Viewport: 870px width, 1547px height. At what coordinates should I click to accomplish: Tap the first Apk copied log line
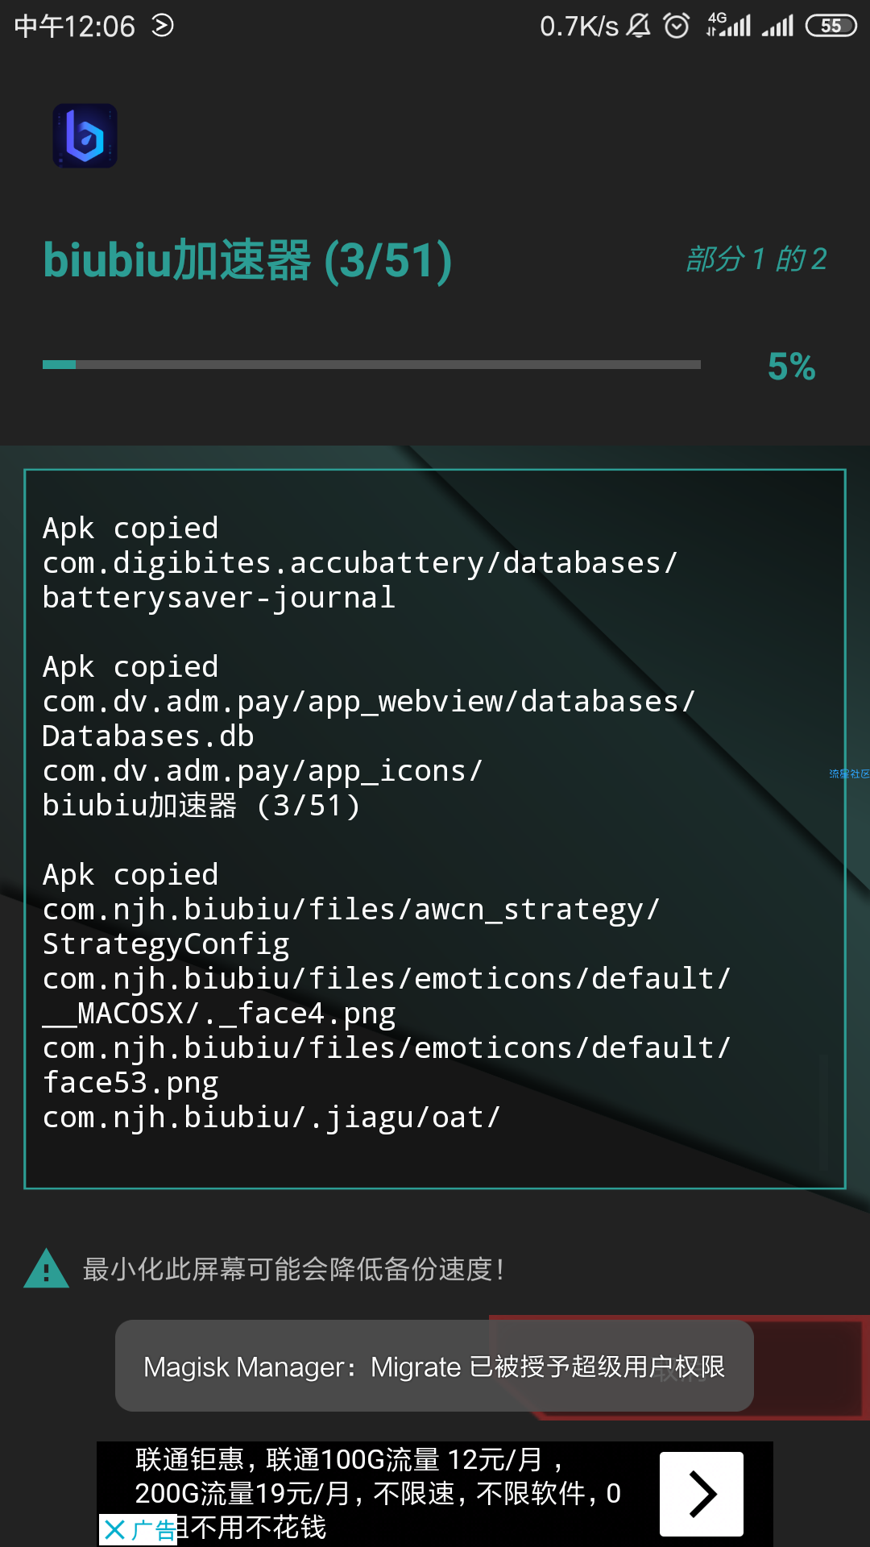pos(130,529)
